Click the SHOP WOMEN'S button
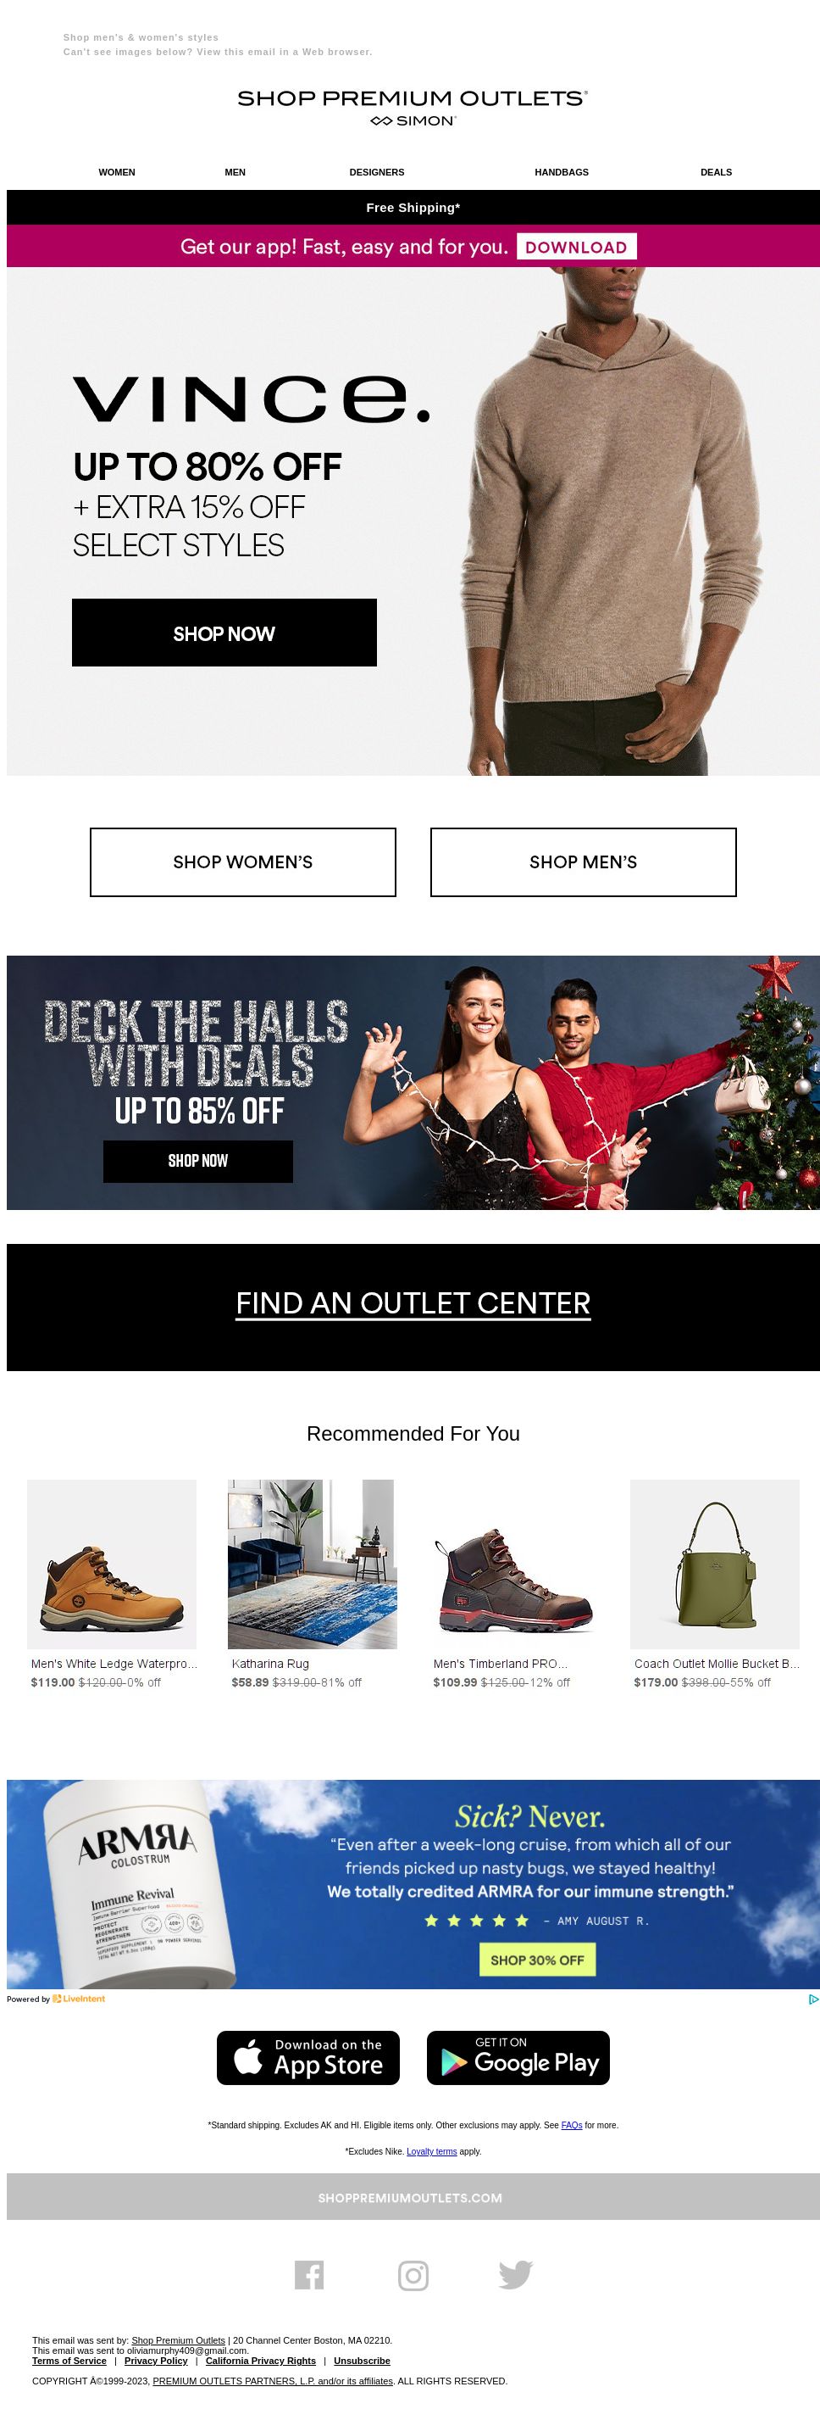The height and width of the screenshot is (2409, 820). [243, 862]
